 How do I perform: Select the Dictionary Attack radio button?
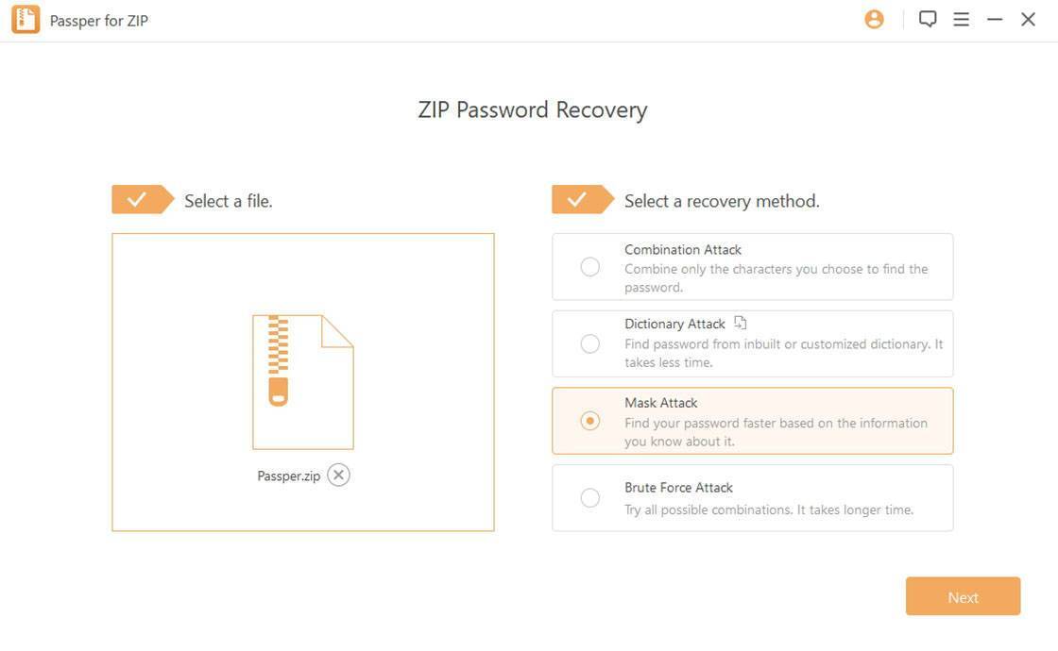coord(589,343)
